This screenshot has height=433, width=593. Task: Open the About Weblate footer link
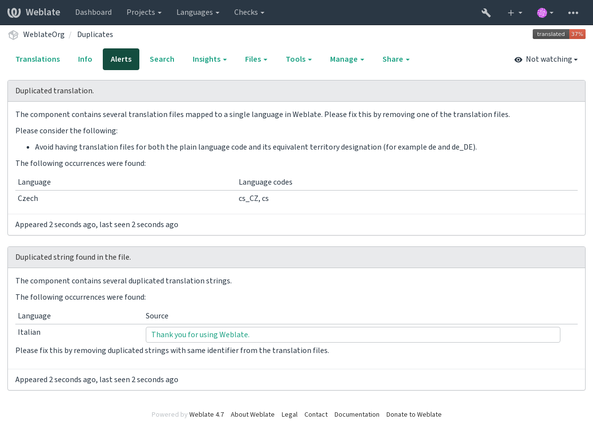[x=253, y=415]
